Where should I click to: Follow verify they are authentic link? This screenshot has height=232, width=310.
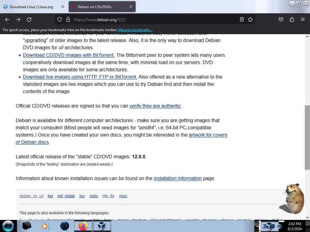pos(155,106)
